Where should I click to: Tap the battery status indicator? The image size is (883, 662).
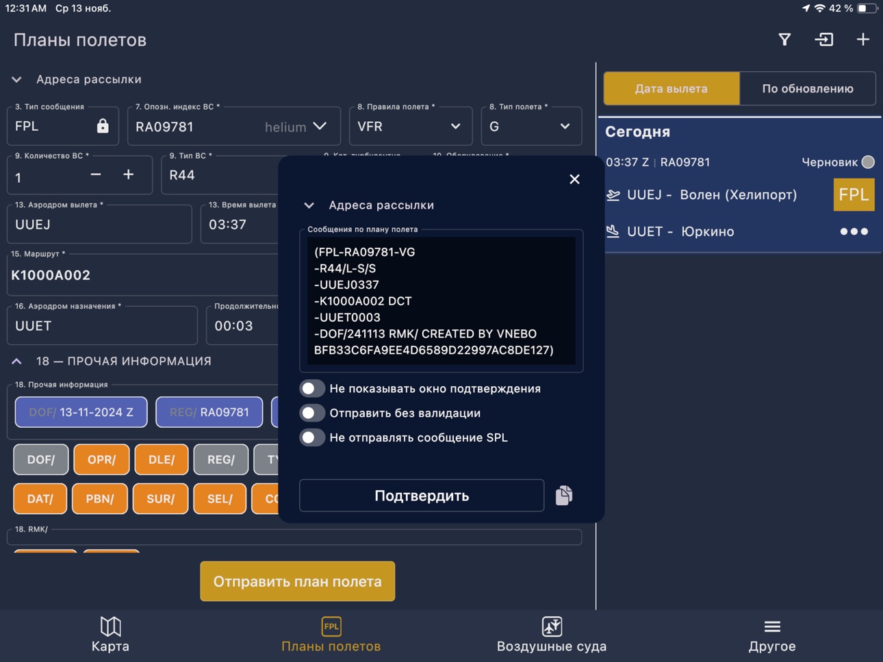tap(867, 8)
